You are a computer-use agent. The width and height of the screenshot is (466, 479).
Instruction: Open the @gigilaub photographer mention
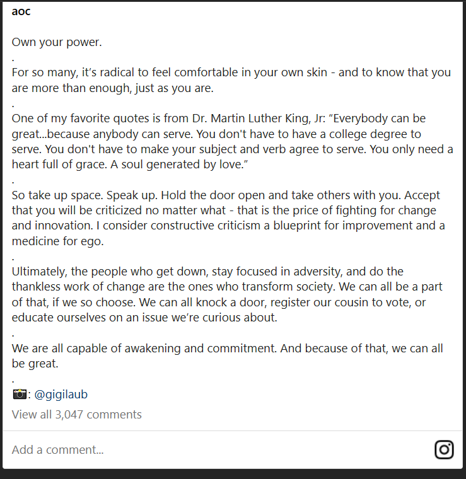(x=61, y=395)
